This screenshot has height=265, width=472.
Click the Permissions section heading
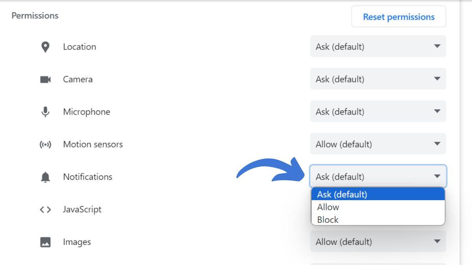(35, 16)
